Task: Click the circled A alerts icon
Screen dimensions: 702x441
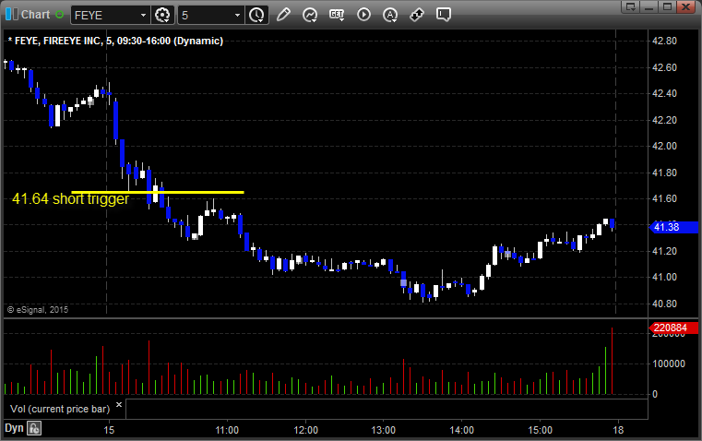Action: pos(390,15)
